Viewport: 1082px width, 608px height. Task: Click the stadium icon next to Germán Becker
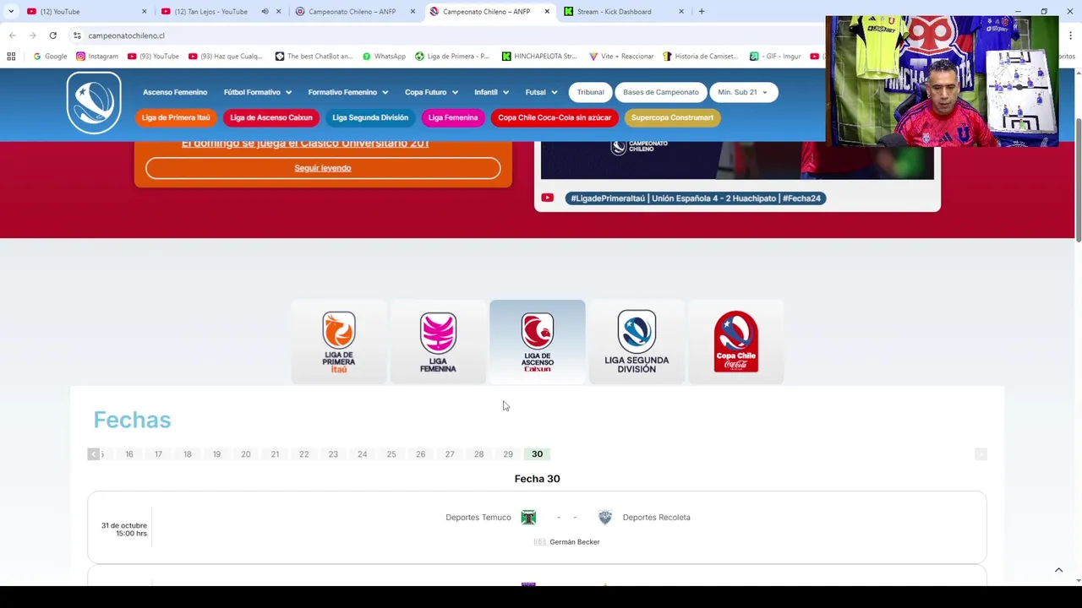click(x=539, y=542)
